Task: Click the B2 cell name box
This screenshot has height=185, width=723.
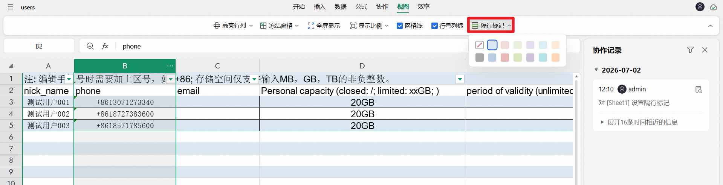Action: coord(39,46)
